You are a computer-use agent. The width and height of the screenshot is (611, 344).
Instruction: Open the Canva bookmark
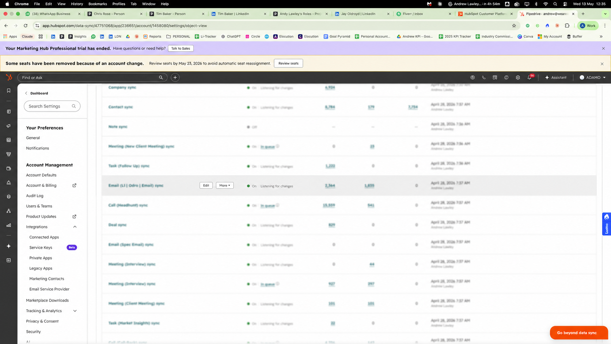(x=525, y=37)
